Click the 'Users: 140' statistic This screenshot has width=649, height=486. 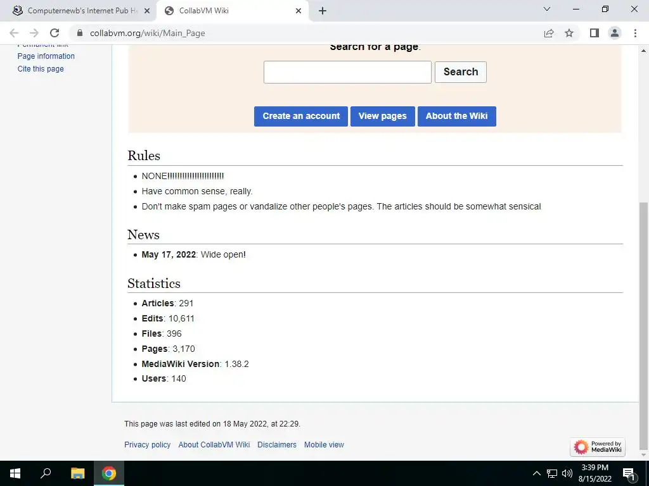164,378
